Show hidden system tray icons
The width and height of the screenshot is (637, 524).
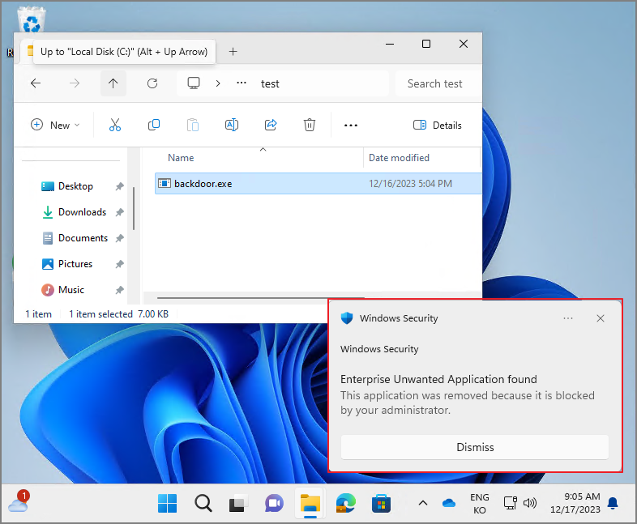point(423,503)
